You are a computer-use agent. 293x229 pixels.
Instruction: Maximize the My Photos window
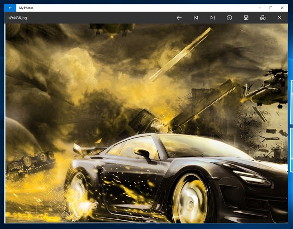tap(271, 8)
